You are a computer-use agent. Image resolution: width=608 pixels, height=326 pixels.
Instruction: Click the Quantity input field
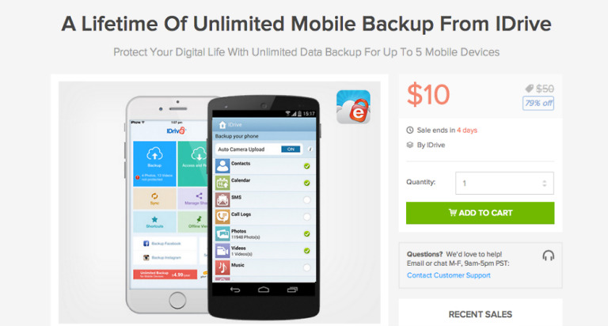pyautogui.click(x=504, y=183)
